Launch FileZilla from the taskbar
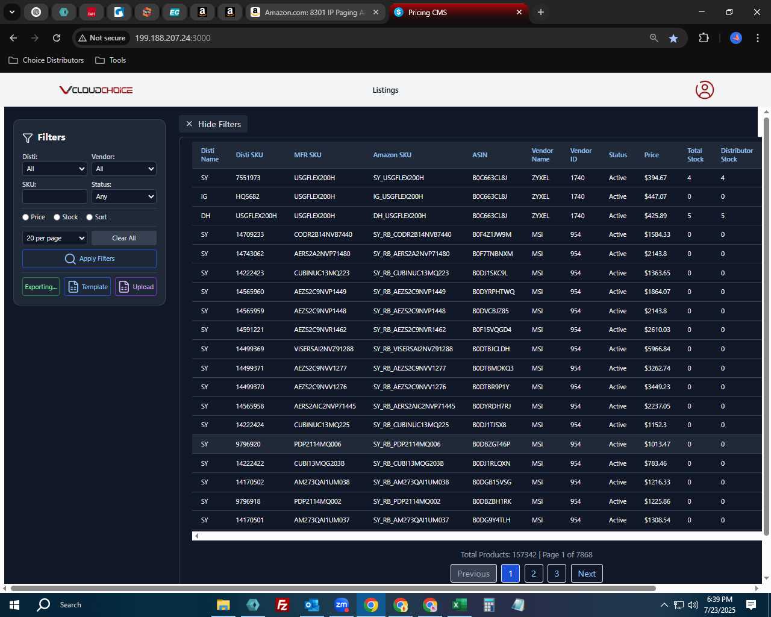Image resolution: width=771 pixels, height=617 pixels. (x=282, y=605)
